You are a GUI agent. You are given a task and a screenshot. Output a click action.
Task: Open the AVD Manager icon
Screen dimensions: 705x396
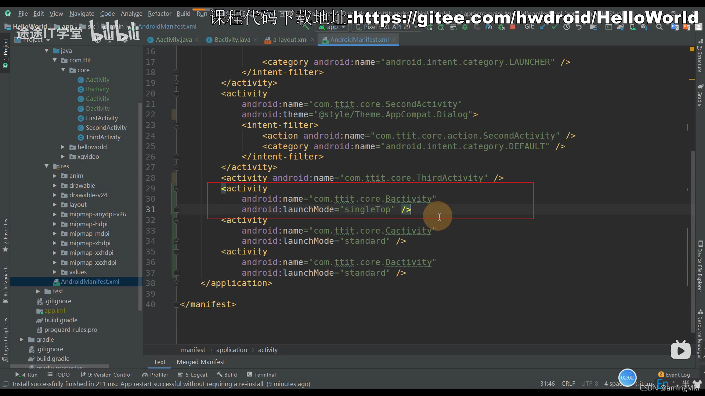tap(633, 27)
